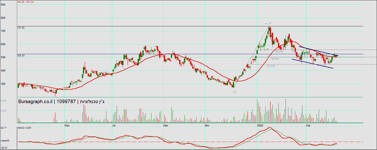
Task: Jump to the Sep date marker
Action: [165, 125]
